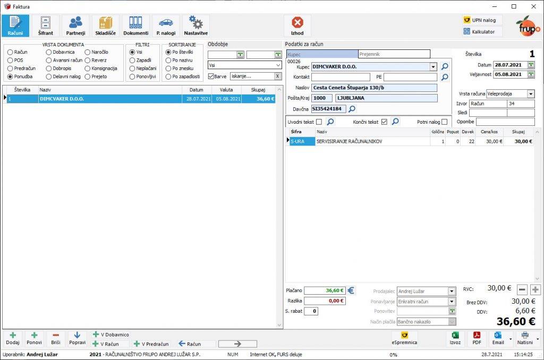Open the Računi section
544x360 pixels.
15,25
